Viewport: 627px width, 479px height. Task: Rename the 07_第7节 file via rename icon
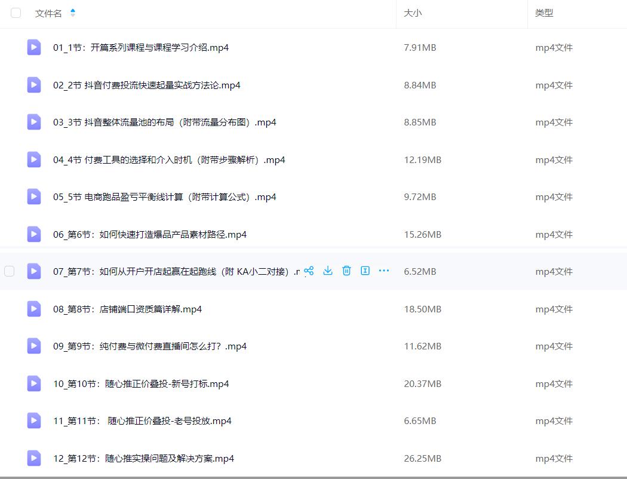(365, 271)
